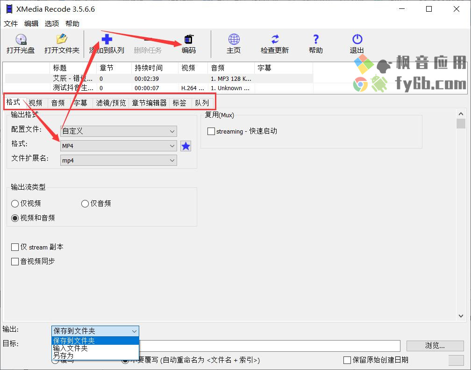This screenshot has height=370, width=471.
Task: Check 保留原始创建日期 option
Action: tap(347, 360)
